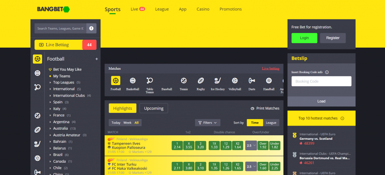Select the rugby ball icon in the left sidebar
Viewport: 385px width, 175px height.
[x=37, y=130]
